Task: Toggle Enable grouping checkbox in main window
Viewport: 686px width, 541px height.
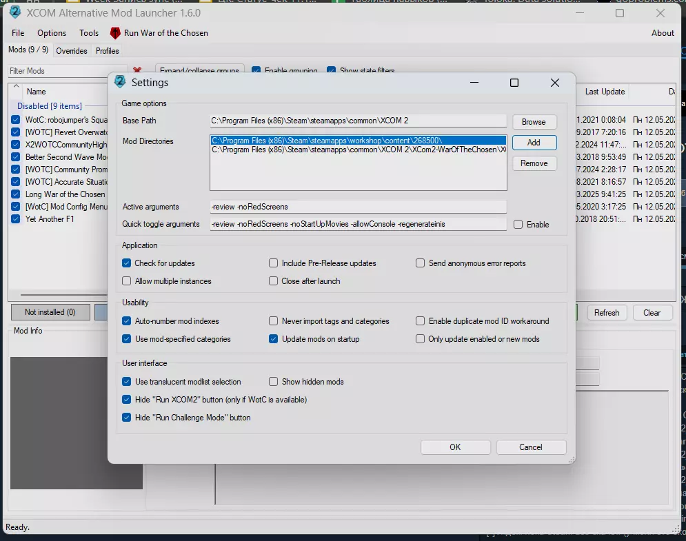Action: pyautogui.click(x=256, y=70)
